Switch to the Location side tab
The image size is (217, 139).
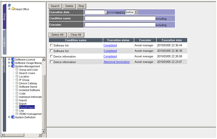click(x=4, y=42)
